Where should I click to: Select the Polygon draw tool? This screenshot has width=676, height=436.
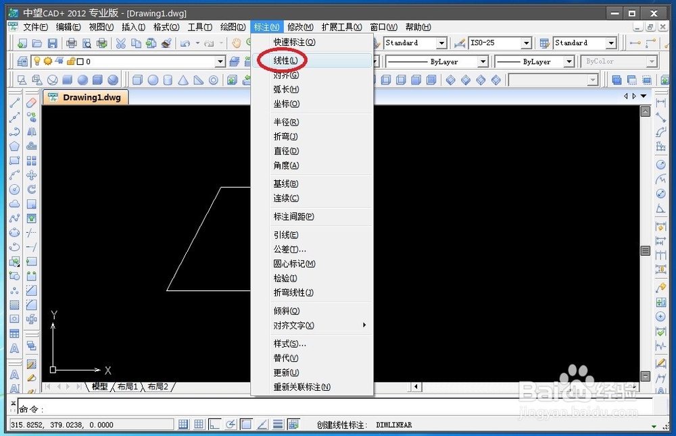[15, 146]
